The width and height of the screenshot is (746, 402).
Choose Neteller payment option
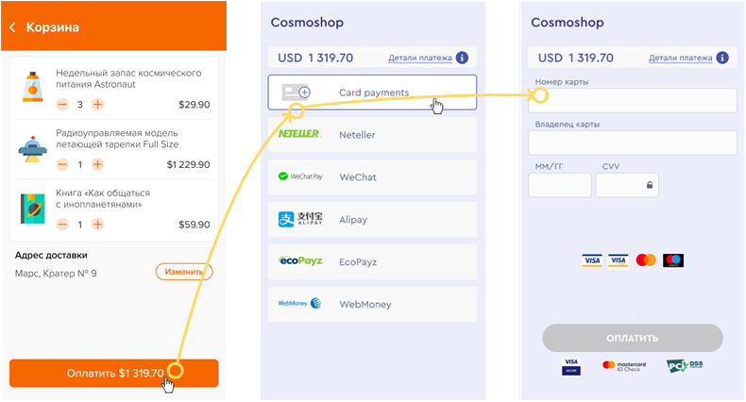click(372, 135)
